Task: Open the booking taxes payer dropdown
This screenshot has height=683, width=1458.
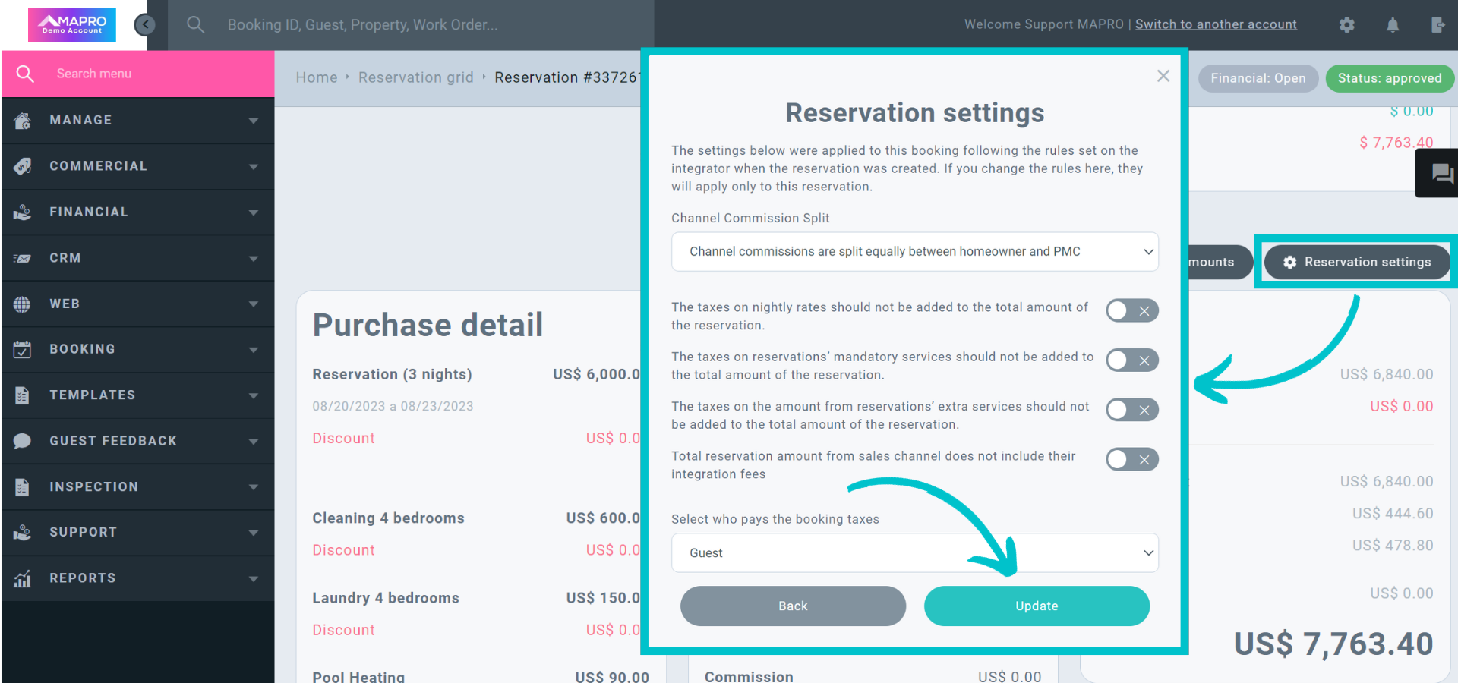Action: pyautogui.click(x=914, y=552)
